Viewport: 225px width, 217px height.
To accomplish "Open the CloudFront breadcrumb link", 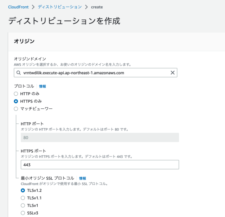I will pos(18,7).
